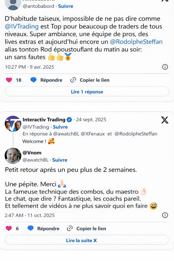Viewport: 174px width, 261px height.
Task: Open the @RodolpheSteffan mention in the first tweet
Action: 136,42
